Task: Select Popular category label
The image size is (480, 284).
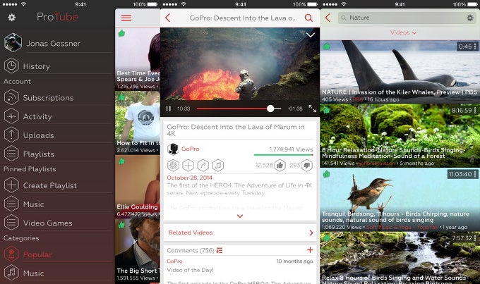Action: 37,254
